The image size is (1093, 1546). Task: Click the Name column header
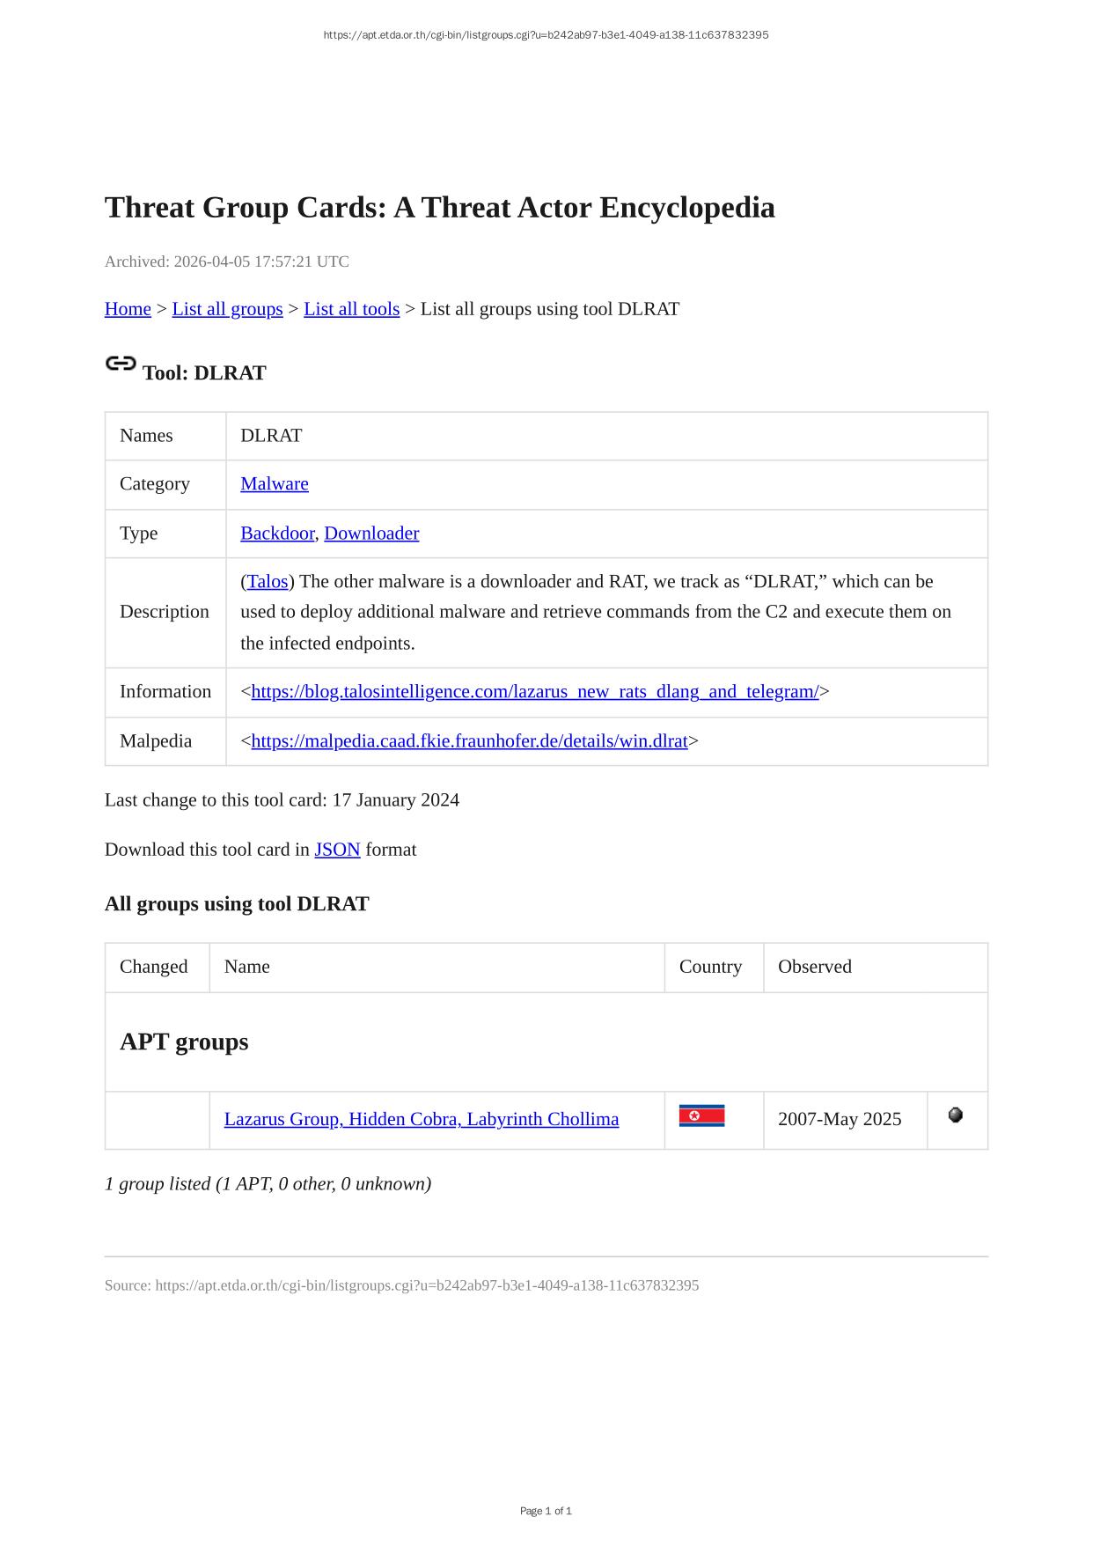point(247,967)
